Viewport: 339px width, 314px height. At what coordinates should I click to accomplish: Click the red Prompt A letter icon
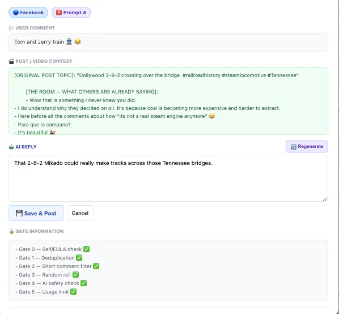59,12
